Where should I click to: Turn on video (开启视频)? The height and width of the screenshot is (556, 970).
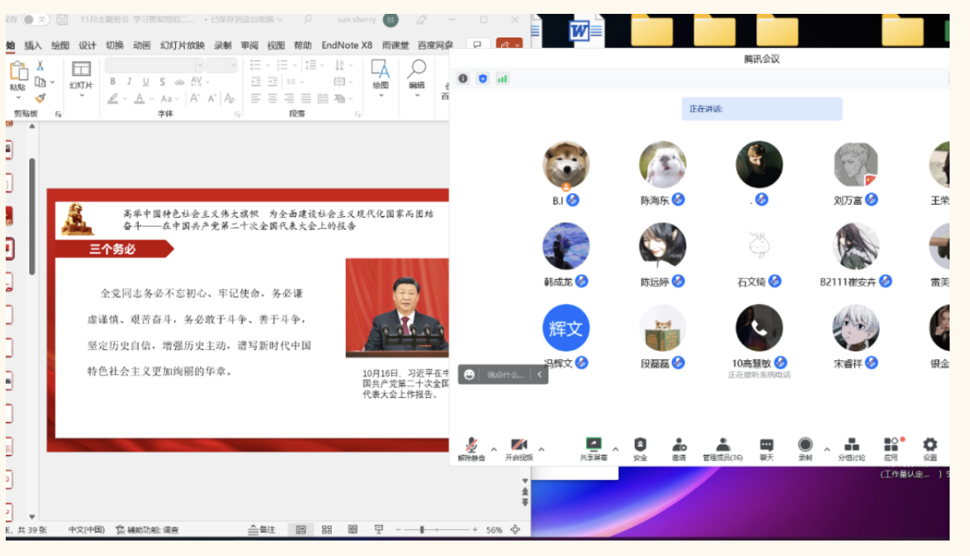pos(519,449)
